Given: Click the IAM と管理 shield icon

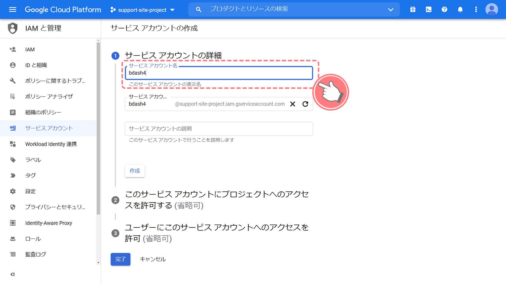Looking at the screenshot, I should click(13, 28).
